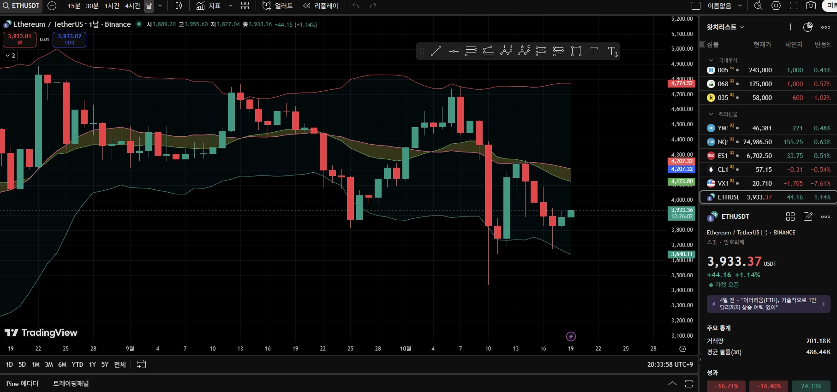Open the timeframe interval dropdown chevron
Viewport: 837px width, 392px height.
point(160,6)
